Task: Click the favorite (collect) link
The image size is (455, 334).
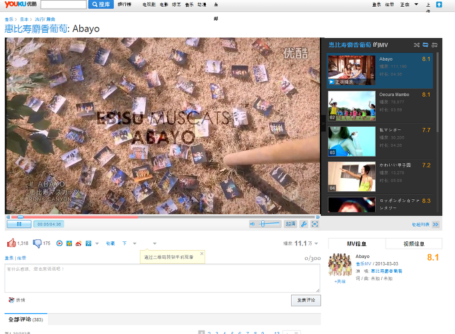Action: [111, 243]
